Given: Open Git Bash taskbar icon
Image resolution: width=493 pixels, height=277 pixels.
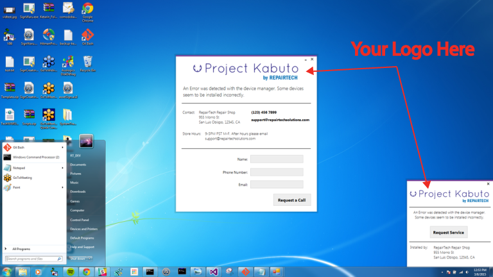Looking at the screenshot, I should click(245, 272).
